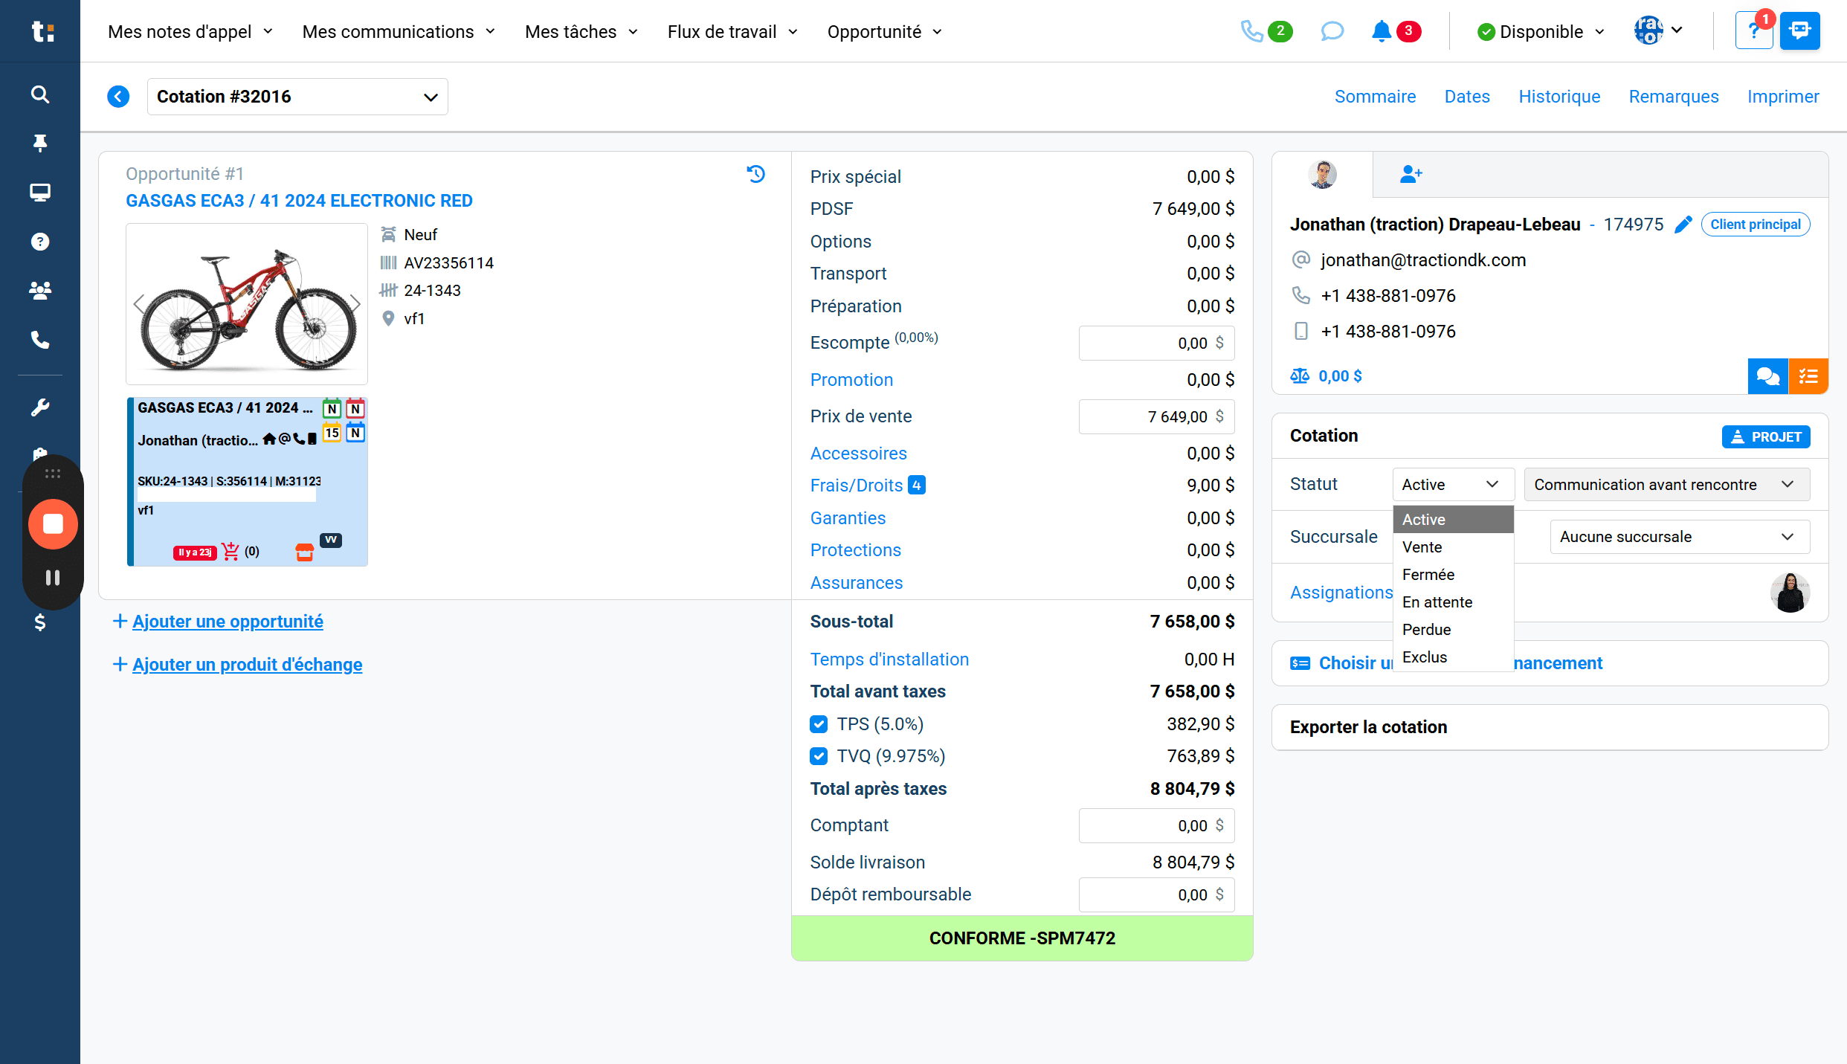
Task: Open the Aucune succursale dropdown
Action: pyautogui.click(x=1680, y=537)
